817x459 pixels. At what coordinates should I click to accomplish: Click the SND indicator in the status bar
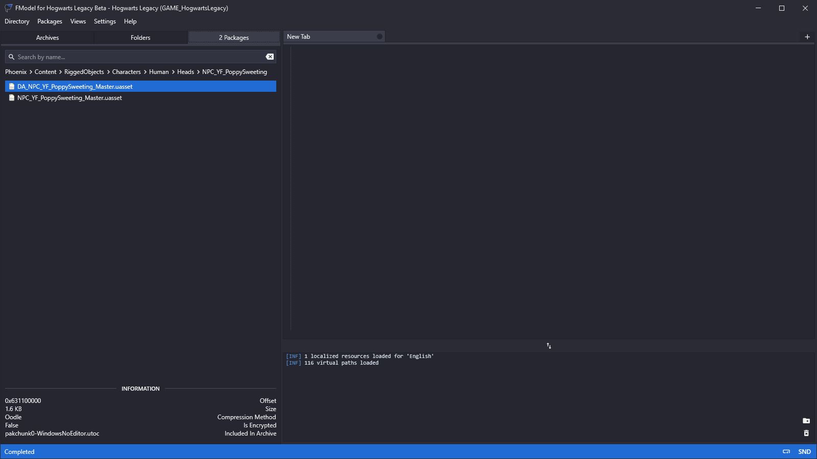point(804,452)
